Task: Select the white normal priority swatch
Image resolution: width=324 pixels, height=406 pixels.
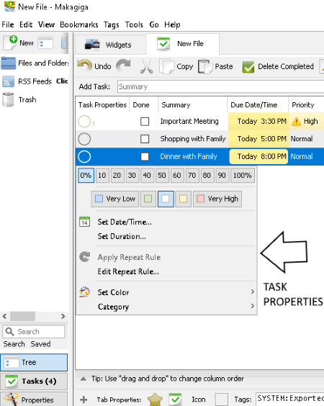Action: click(x=166, y=199)
